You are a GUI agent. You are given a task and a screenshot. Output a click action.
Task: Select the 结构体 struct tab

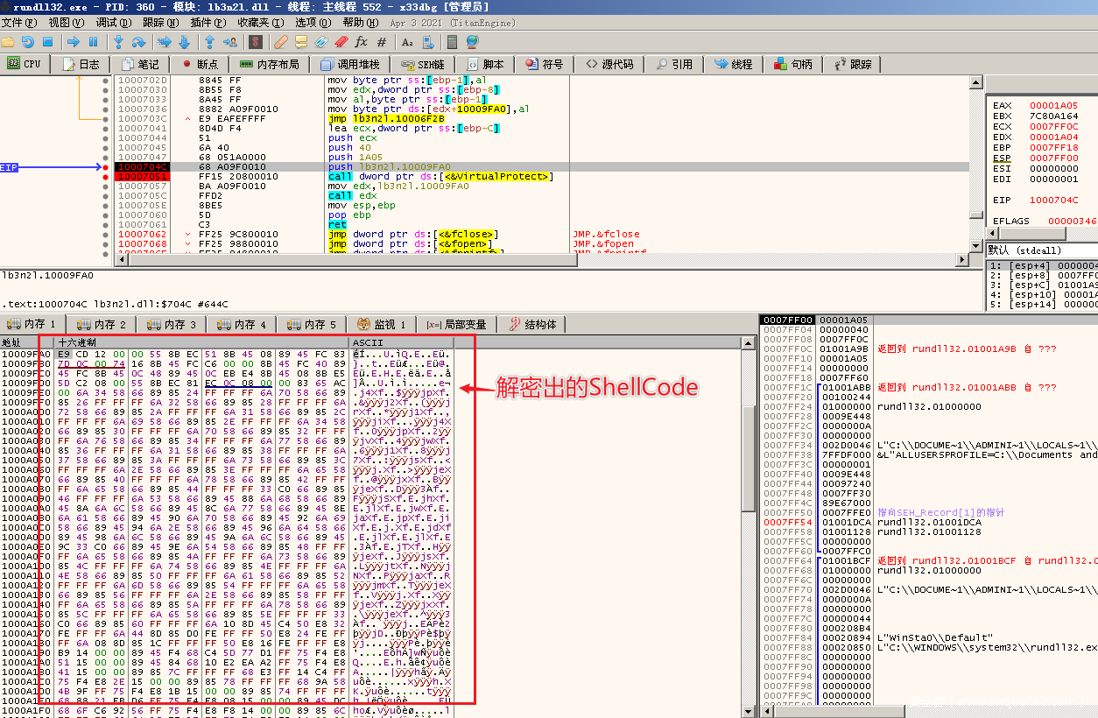(x=531, y=324)
